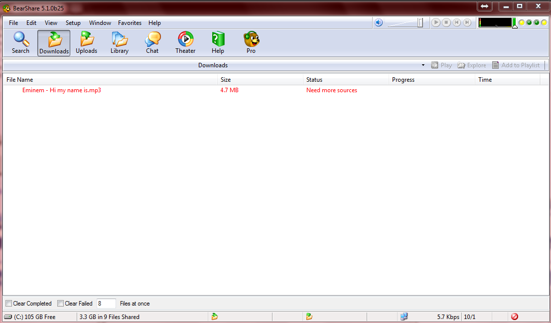Tick the Clear Failed checkbox

tap(61, 304)
